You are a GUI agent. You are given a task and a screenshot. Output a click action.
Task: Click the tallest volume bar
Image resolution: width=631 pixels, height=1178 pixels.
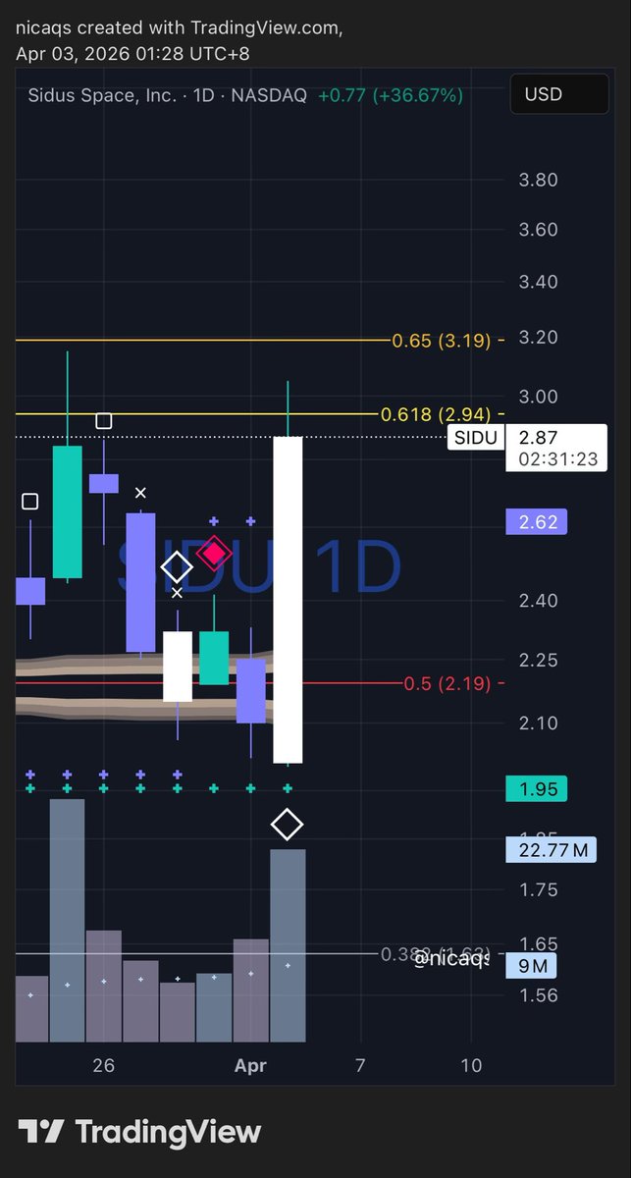pyautogui.click(x=68, y=921)
